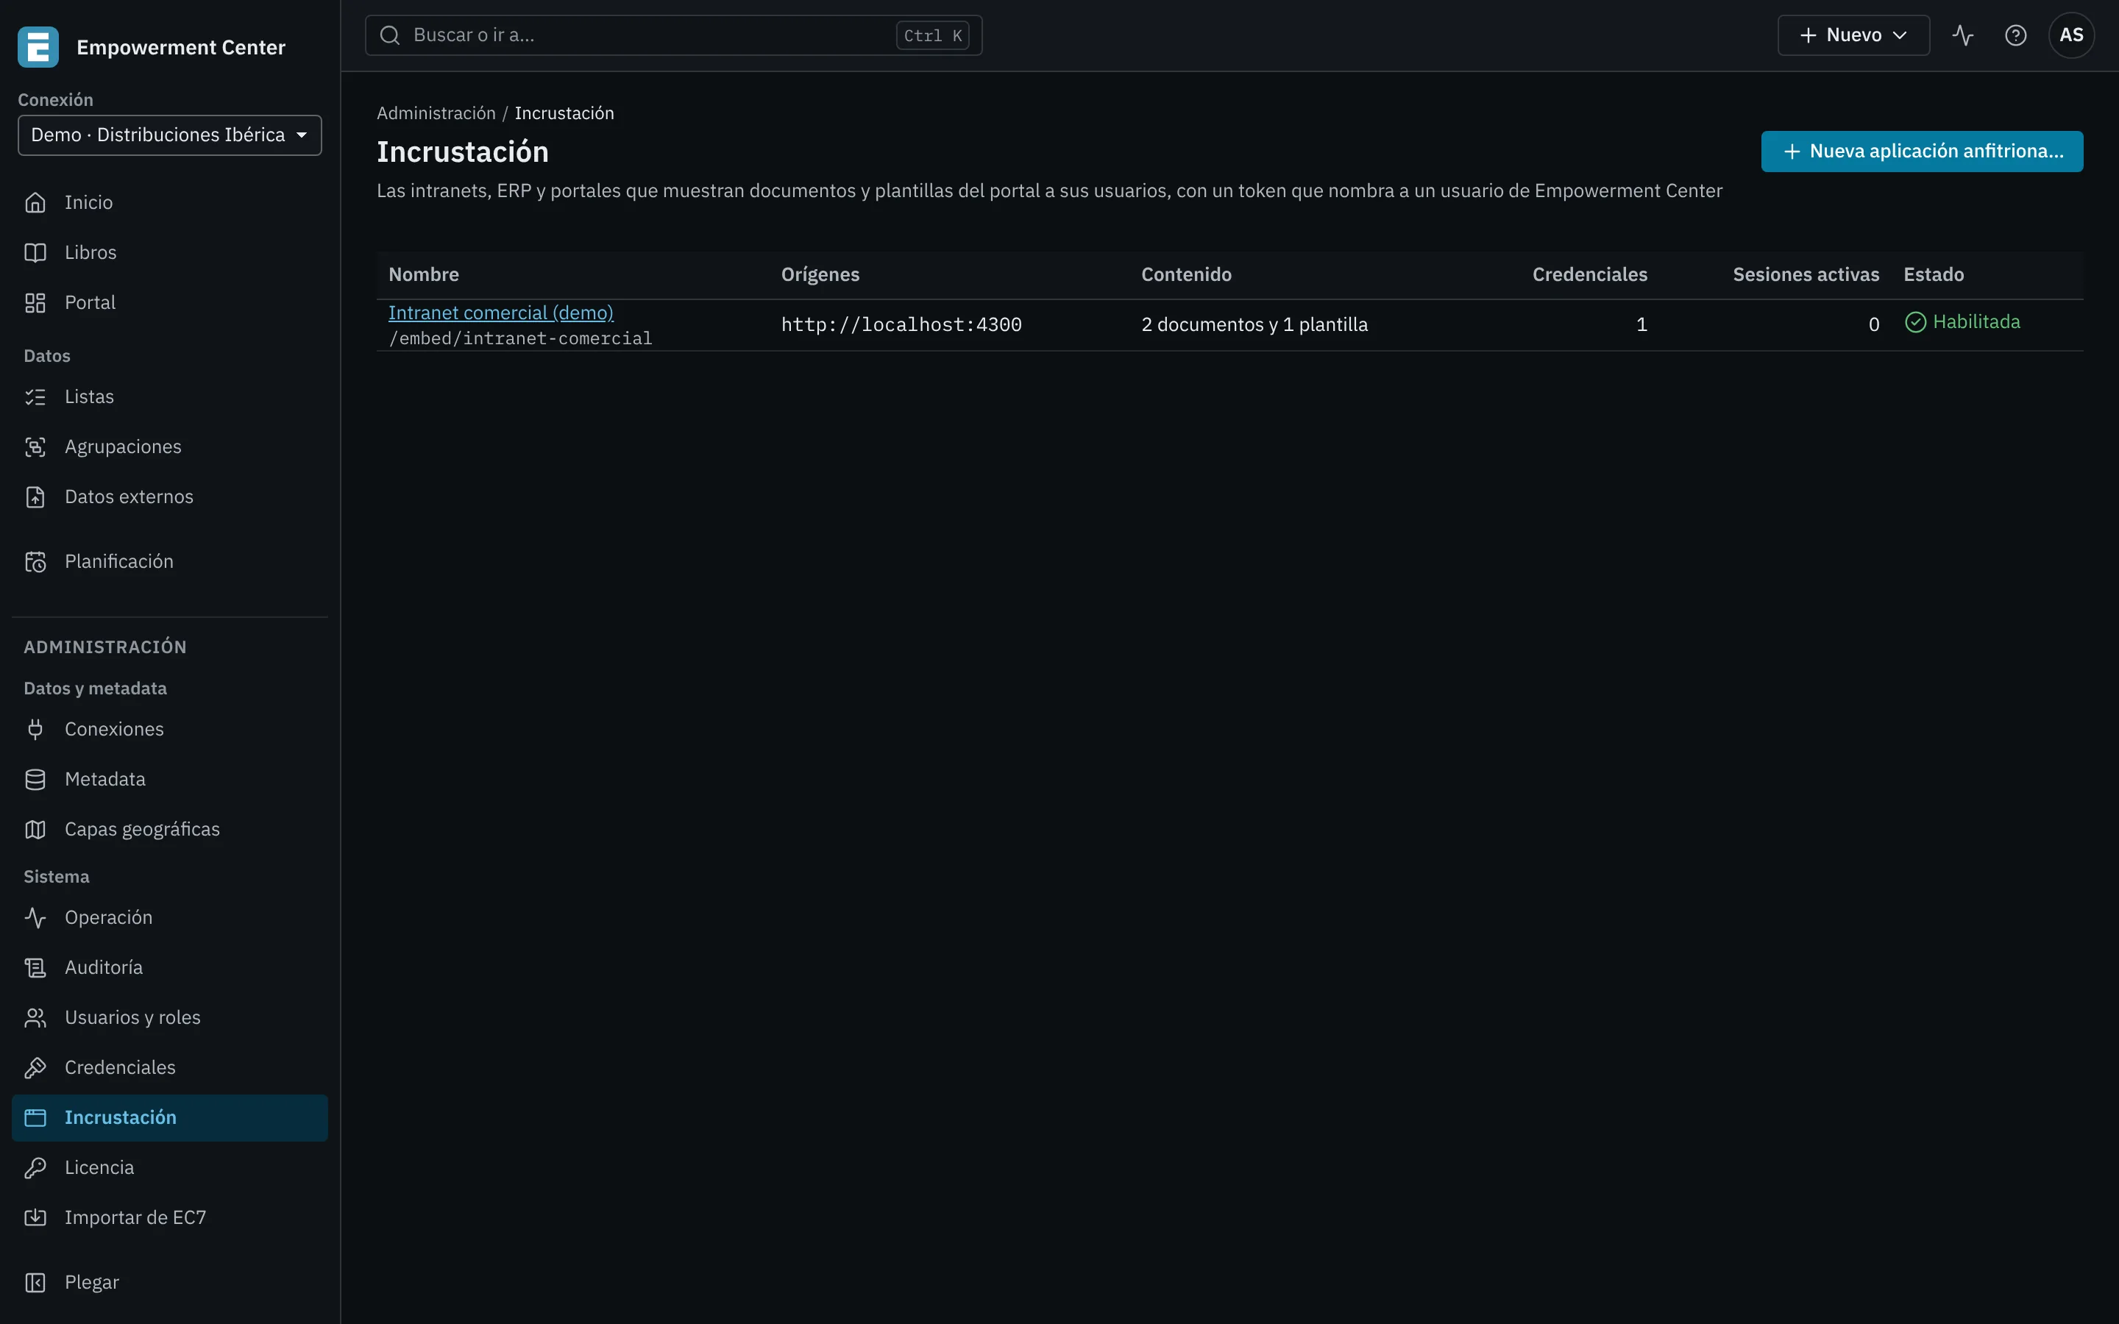
Task: Click the Licencia key icon
Action: point(35,1167)
